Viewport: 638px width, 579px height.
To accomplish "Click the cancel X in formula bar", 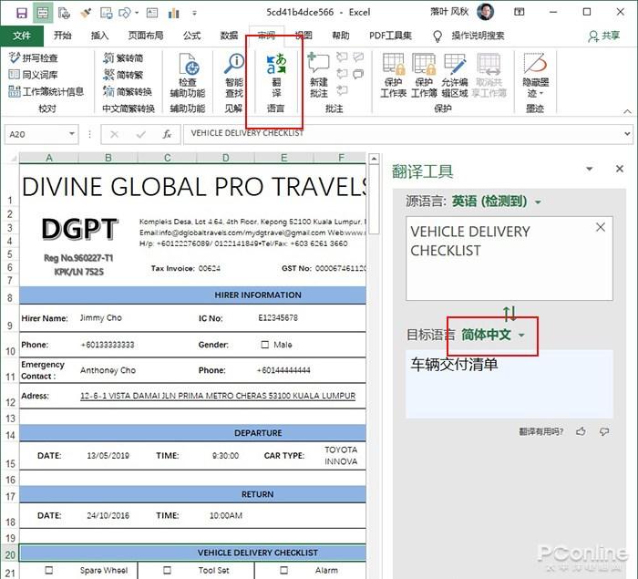I will (x=114, y=134).
